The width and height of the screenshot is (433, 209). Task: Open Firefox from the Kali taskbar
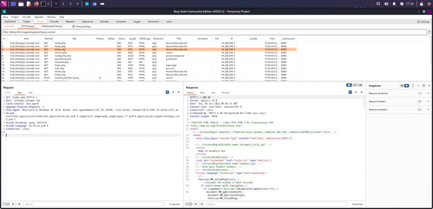(x=36, y=4)
